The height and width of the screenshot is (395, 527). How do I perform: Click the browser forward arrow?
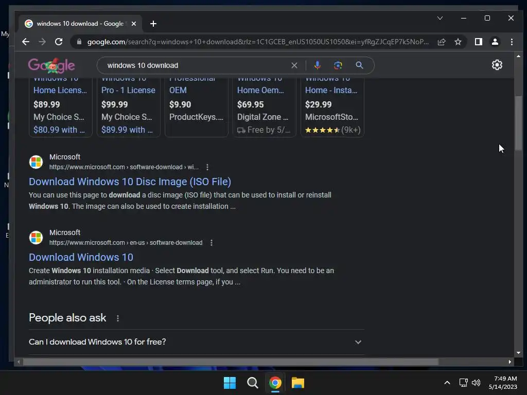[42, 42]
